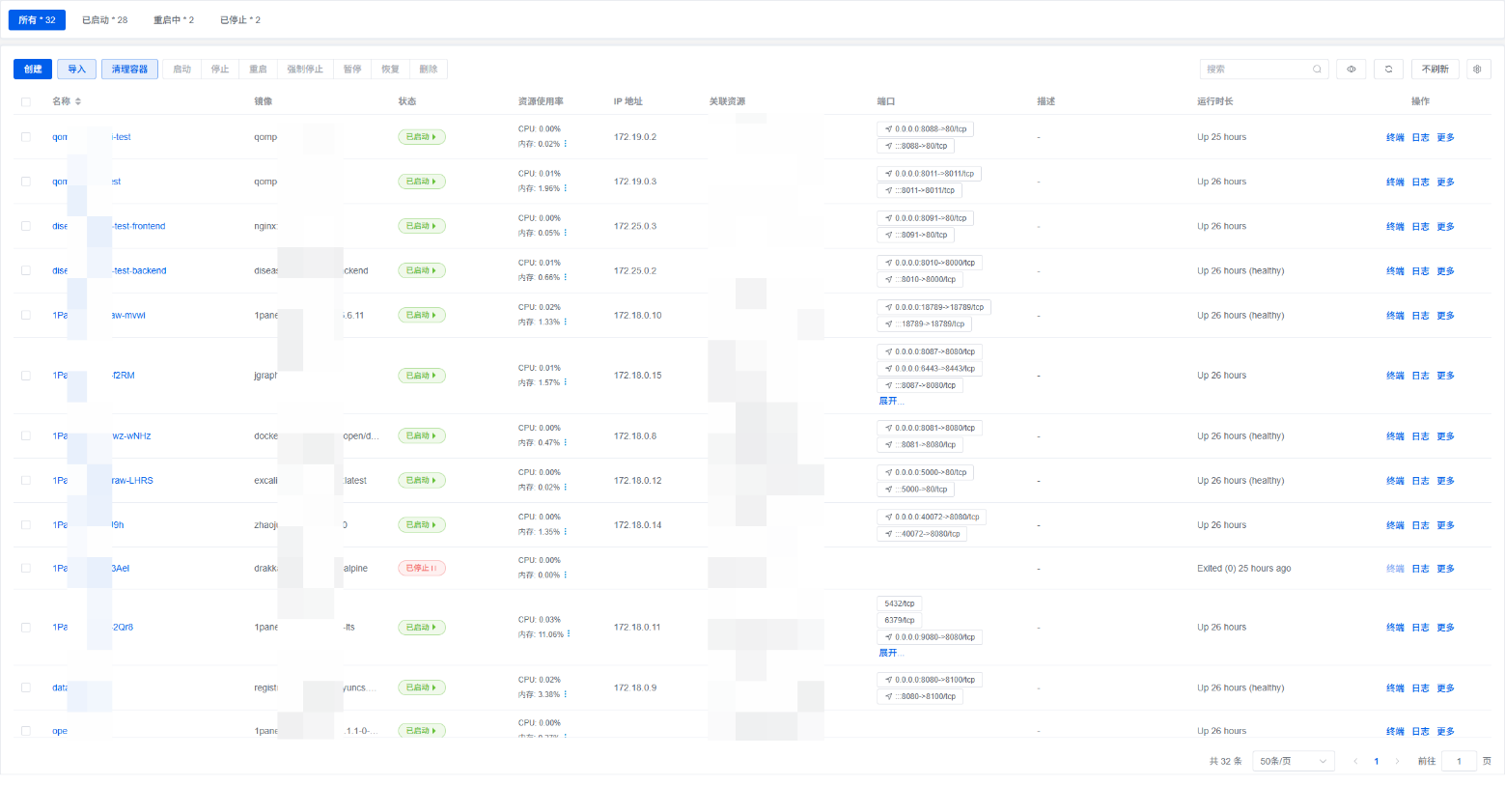Select checkbox of -test-backend container
1505x785 pixels.
click(x=26, y=270)
